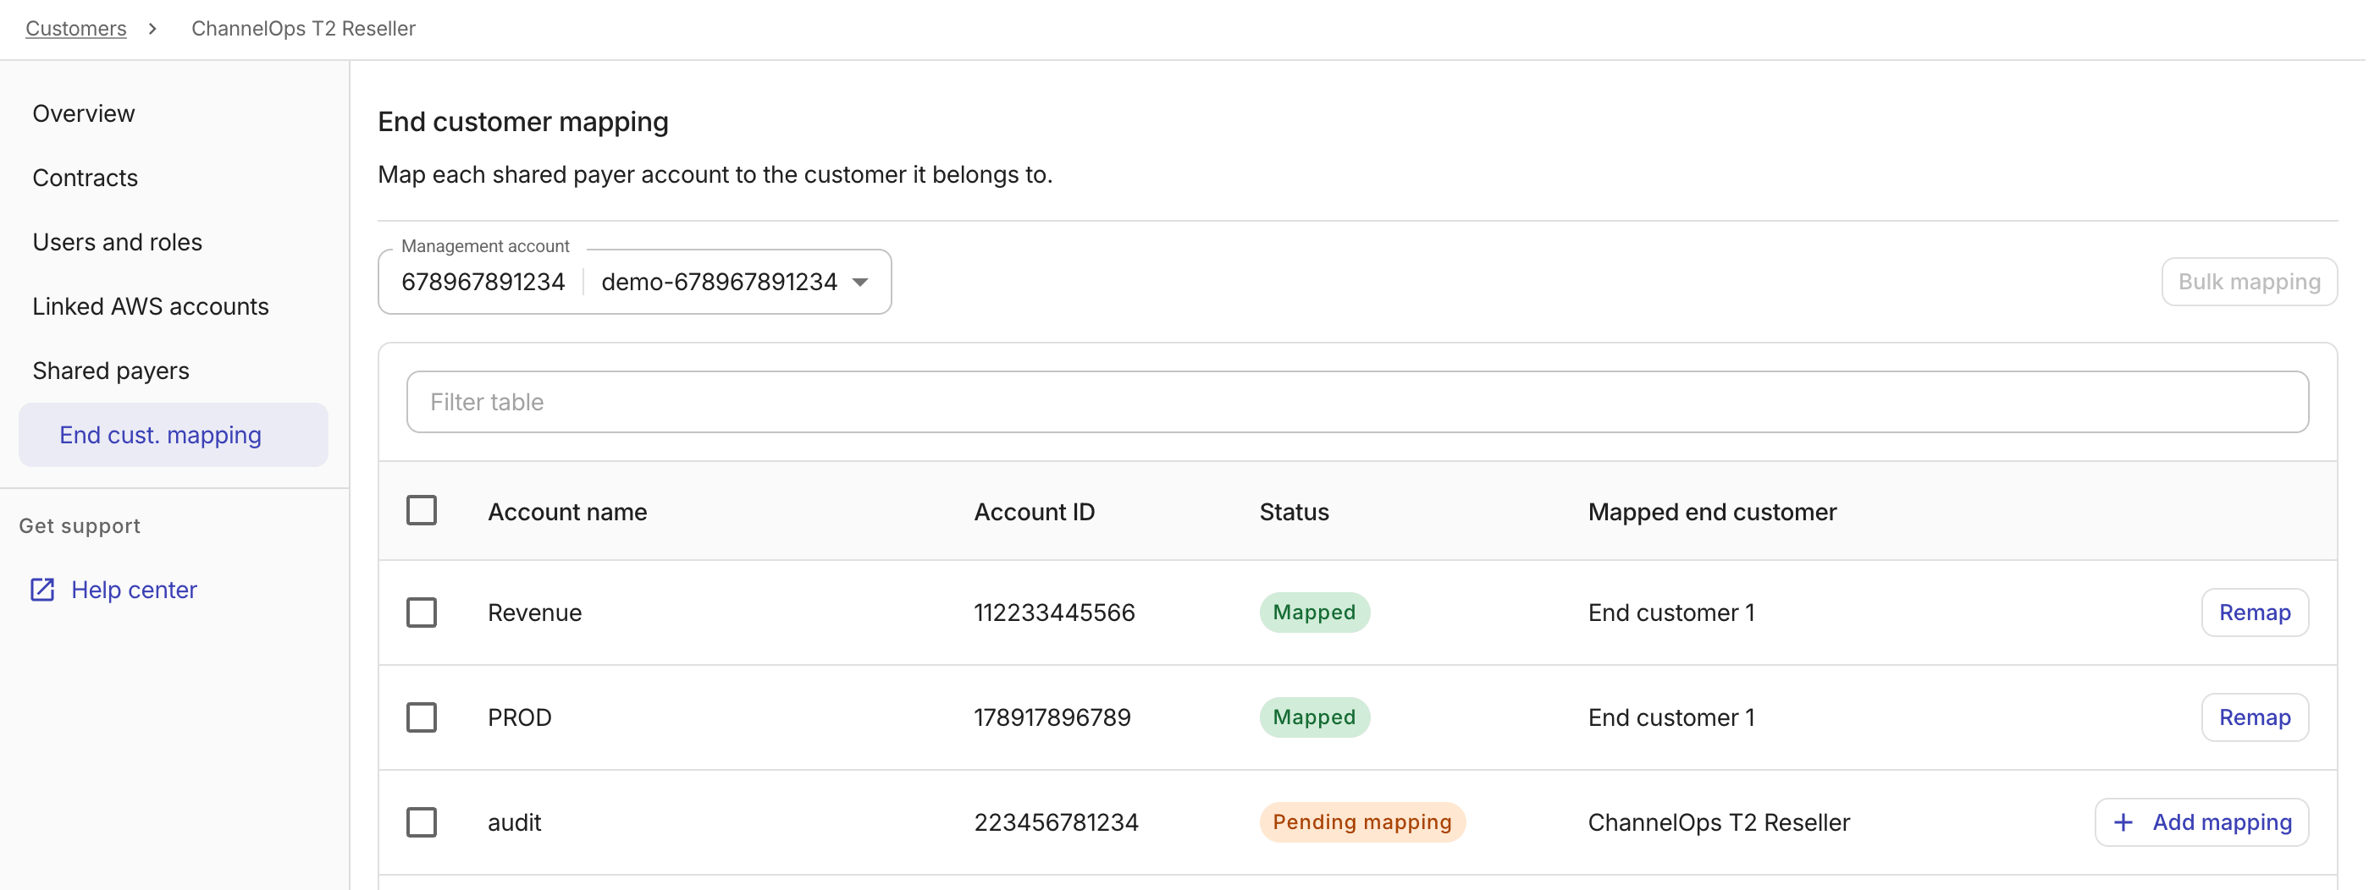Open the Management account selector showing 678967891234
This screenshot has height=890, width=2369.
(x=634, y=282)
